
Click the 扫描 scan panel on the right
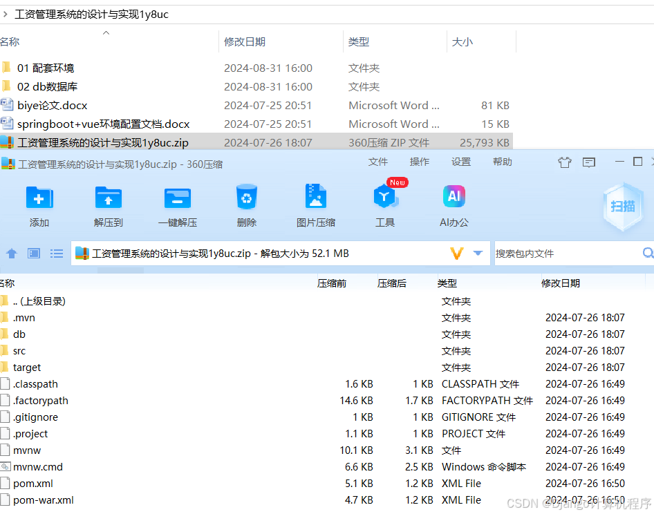(622, 206)
